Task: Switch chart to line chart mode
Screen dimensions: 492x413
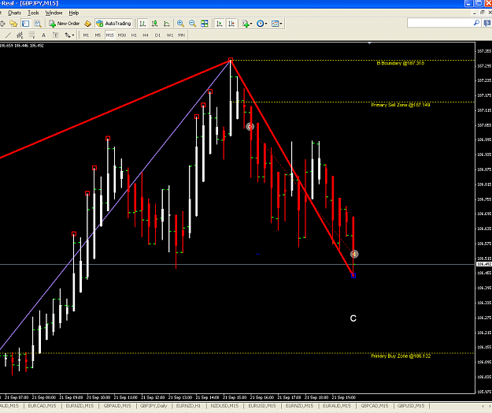Action: (167, 24)
